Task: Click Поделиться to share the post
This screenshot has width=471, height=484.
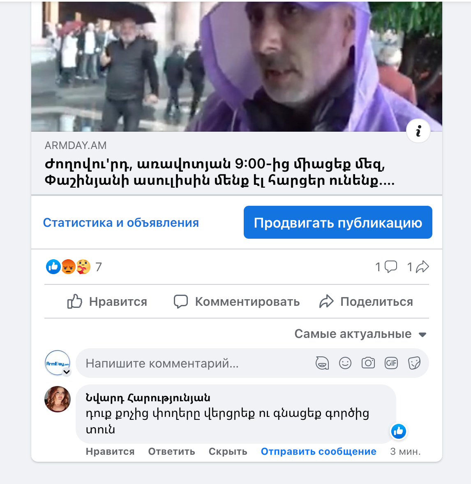Action: click(366, 302)
